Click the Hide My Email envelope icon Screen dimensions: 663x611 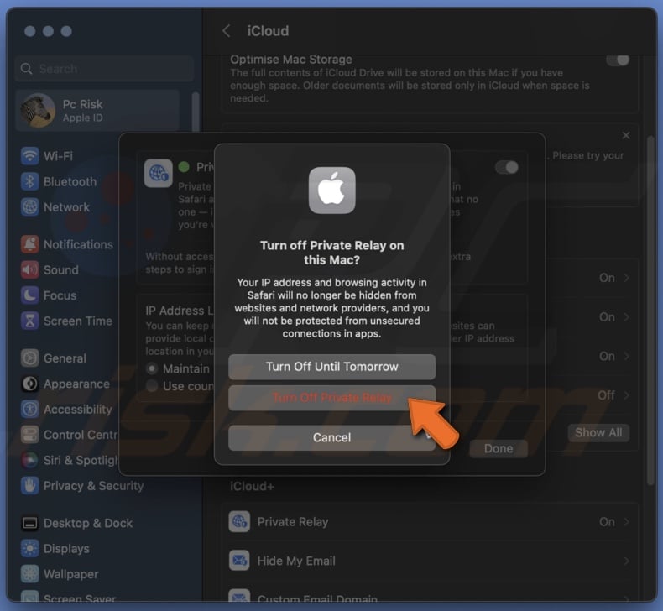[239, 561]
